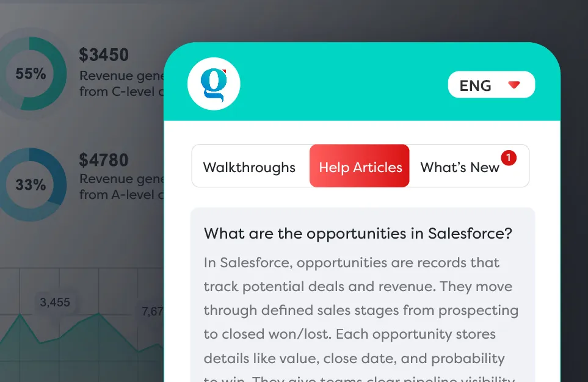Click the 33% donut chart
Screen dimensions: 588x382
(x=31, y=184)
